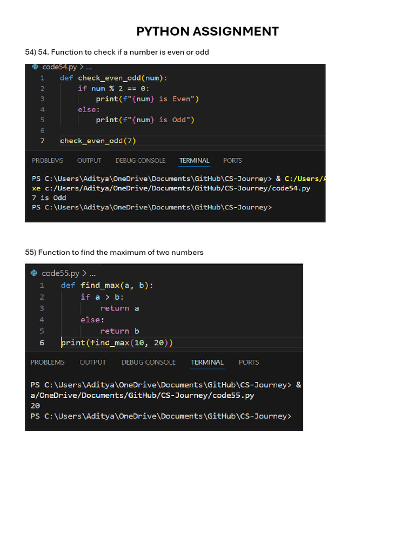The height and width of the screenshot is (554, 415).
Task: Switch to OUTPUT tab in code54 panel
Action: pos(89,160)
